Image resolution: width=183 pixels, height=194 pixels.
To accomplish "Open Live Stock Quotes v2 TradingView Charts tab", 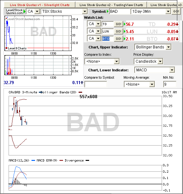I will coord(111,5).
